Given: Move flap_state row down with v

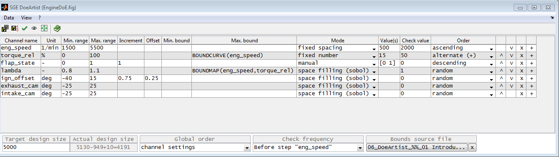Looking at the screenshot, I should pos(512,63).
